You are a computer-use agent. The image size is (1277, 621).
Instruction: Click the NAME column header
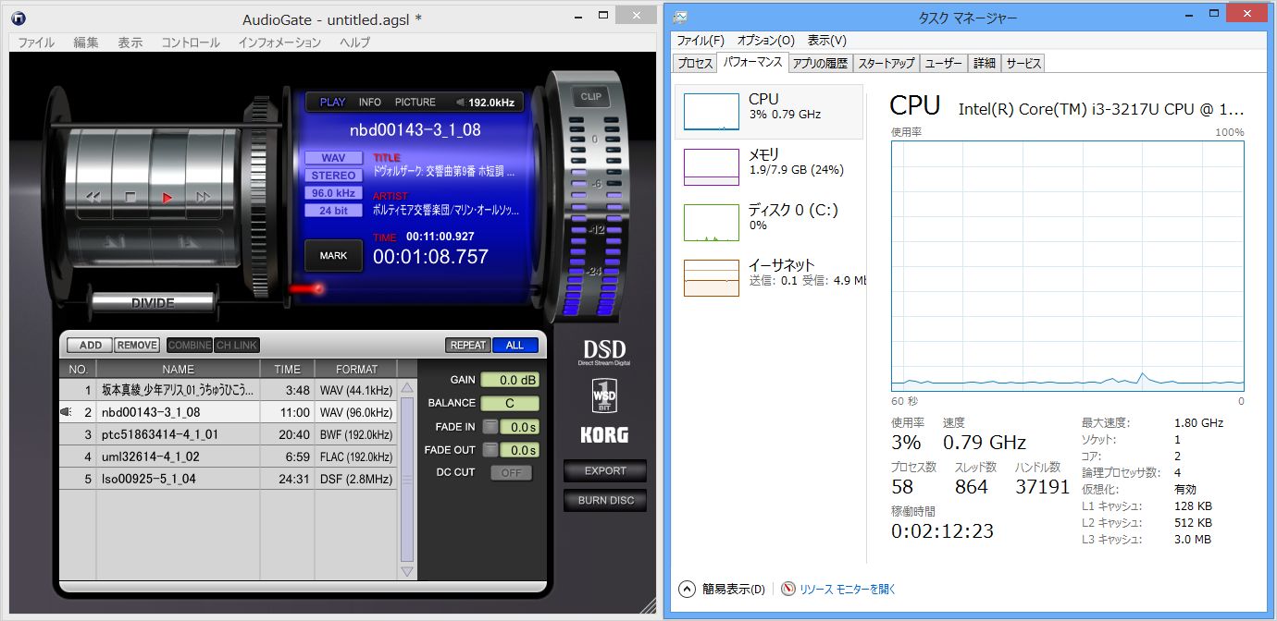click(179, 369)
